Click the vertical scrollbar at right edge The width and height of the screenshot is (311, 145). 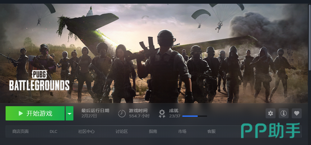pos(310,38)
